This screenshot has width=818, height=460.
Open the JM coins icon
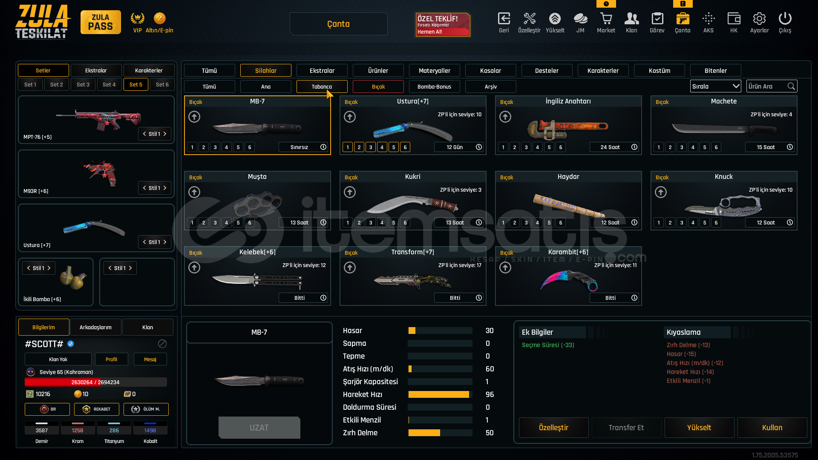point(580,19)
